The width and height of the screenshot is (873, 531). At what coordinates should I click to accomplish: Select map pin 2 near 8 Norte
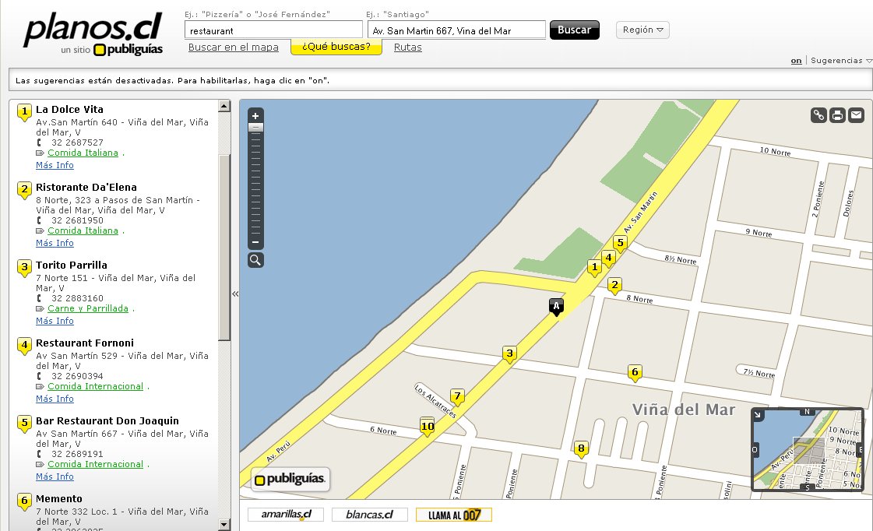point(614,286)
